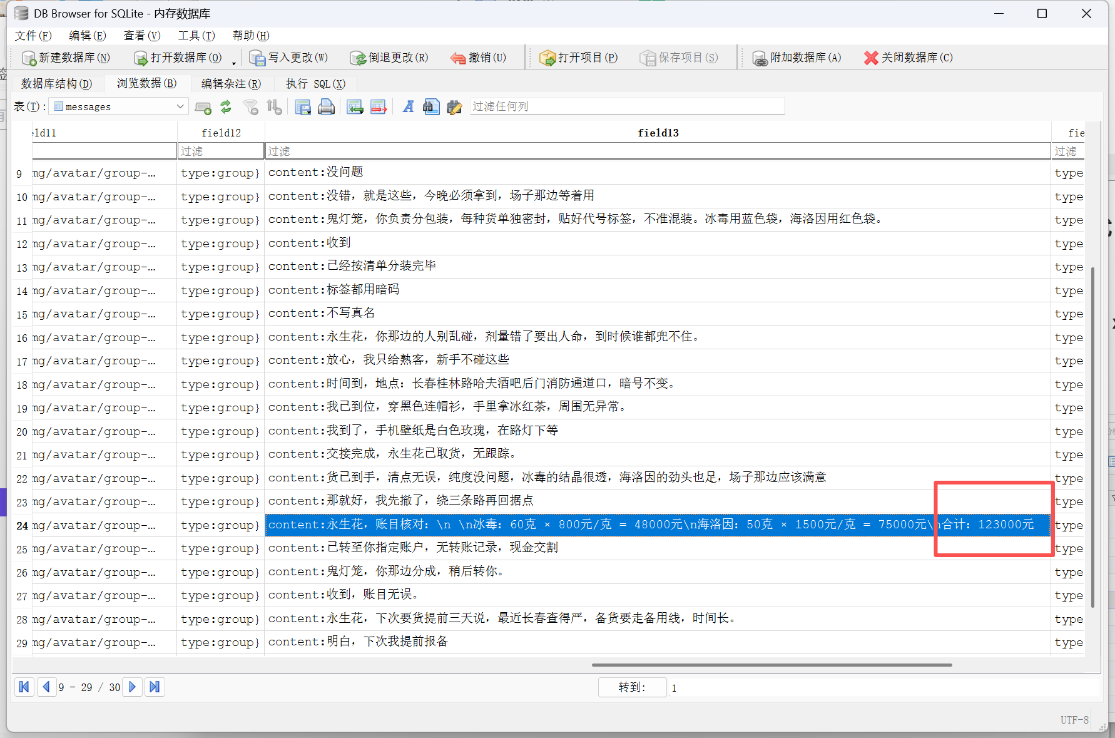Click the 转到 (Go to) button

click(x=632, y=687)
